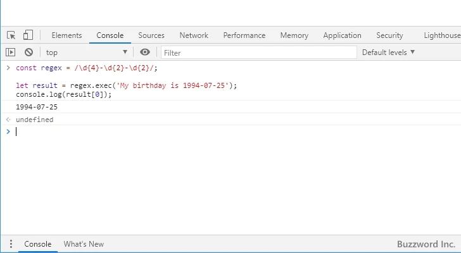This screenshot has width=461, height=253.
Task: Expand the Default levels dropdown
Action: tap(388, 52)
